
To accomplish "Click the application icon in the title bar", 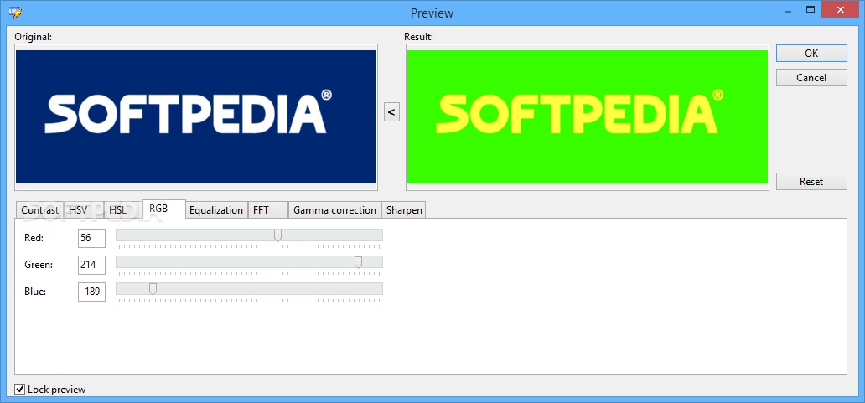I will tap(17, 12).
